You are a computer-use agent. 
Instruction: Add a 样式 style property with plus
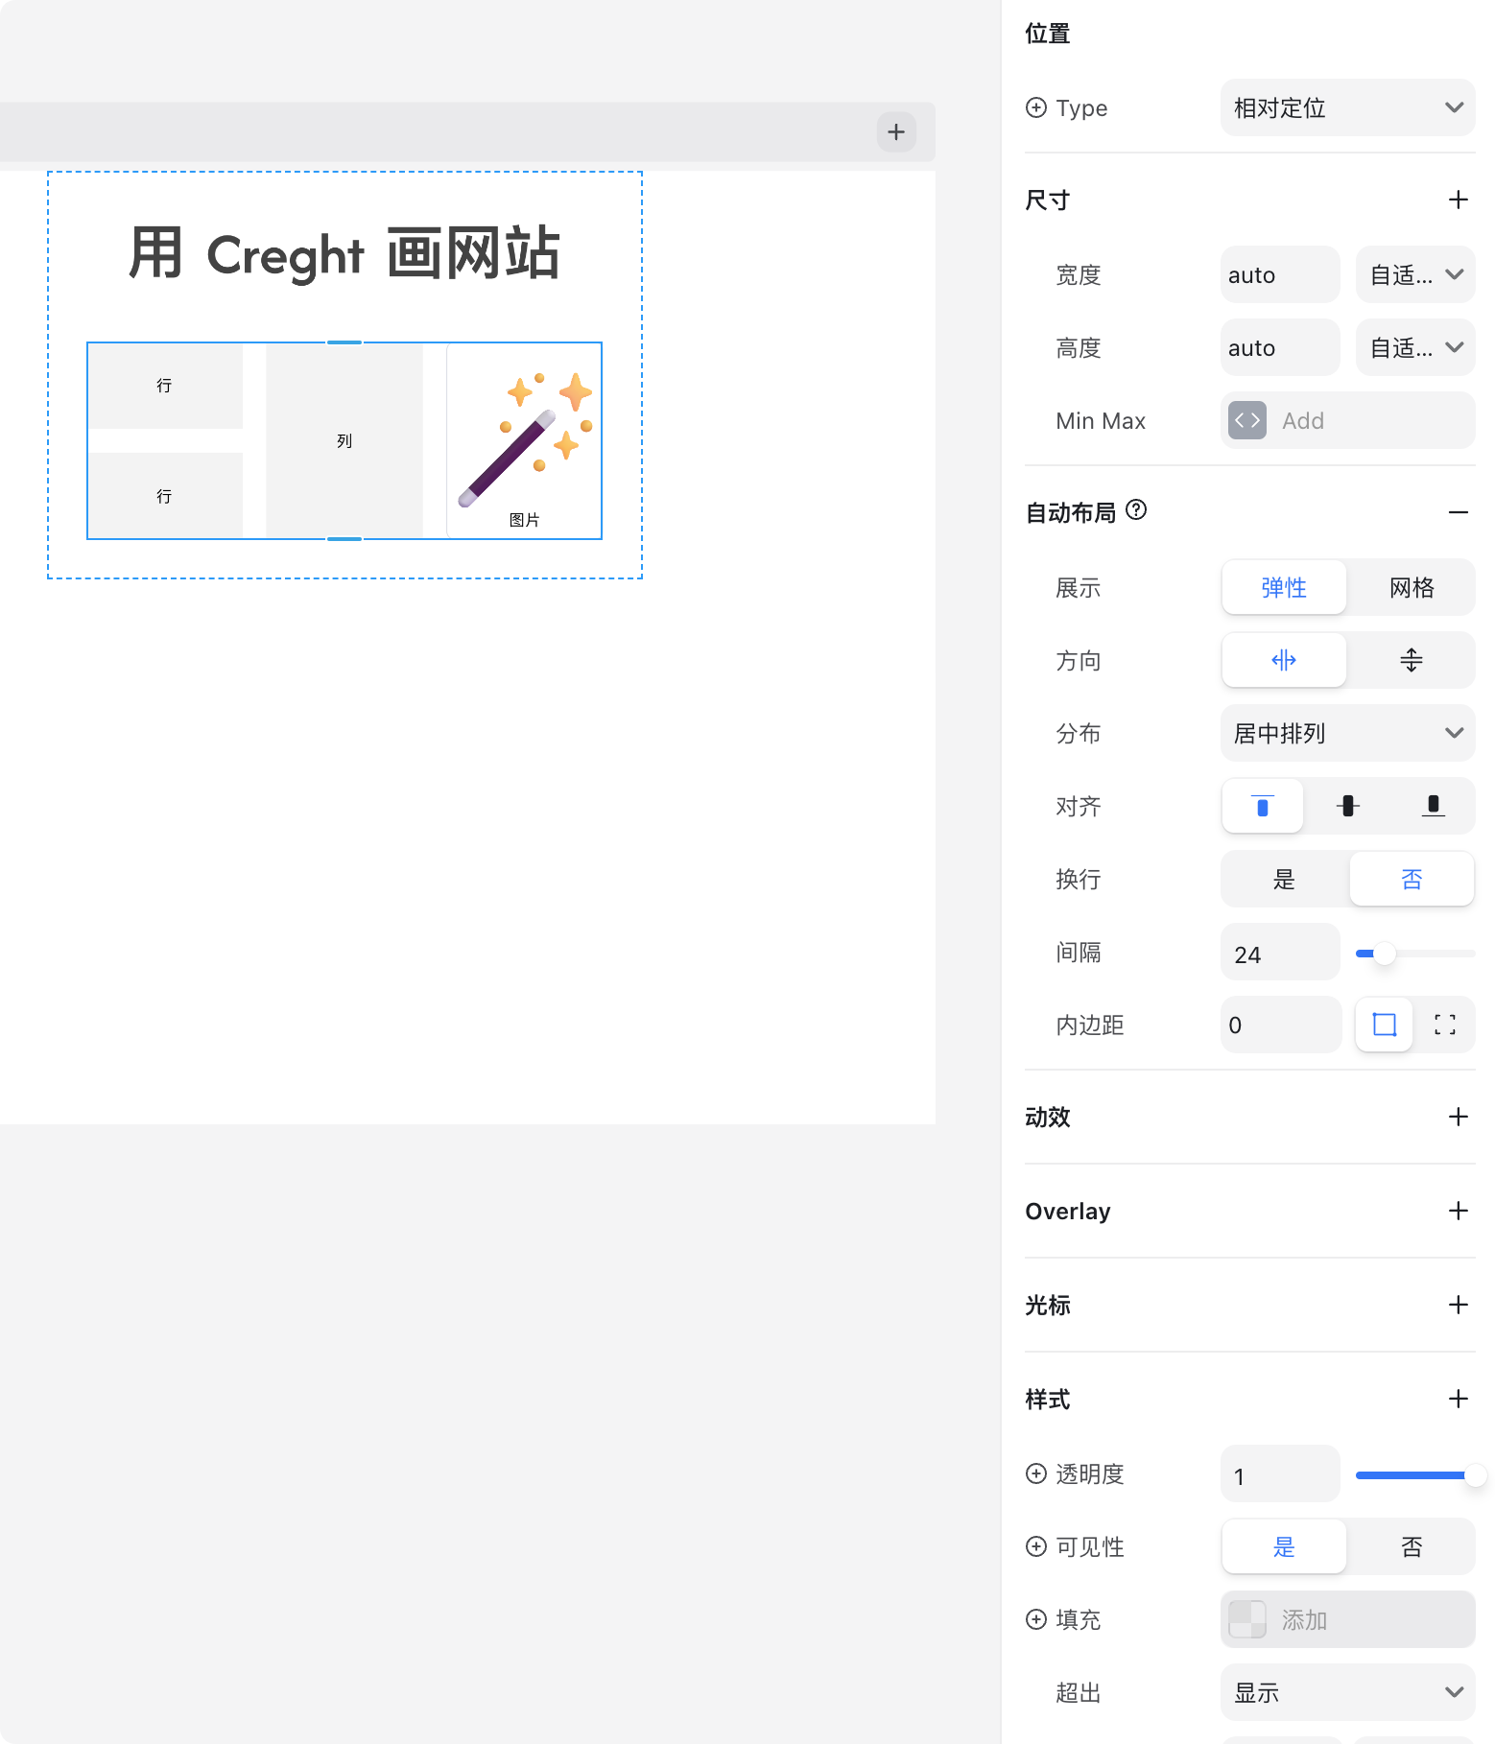click(1458, 1399)
